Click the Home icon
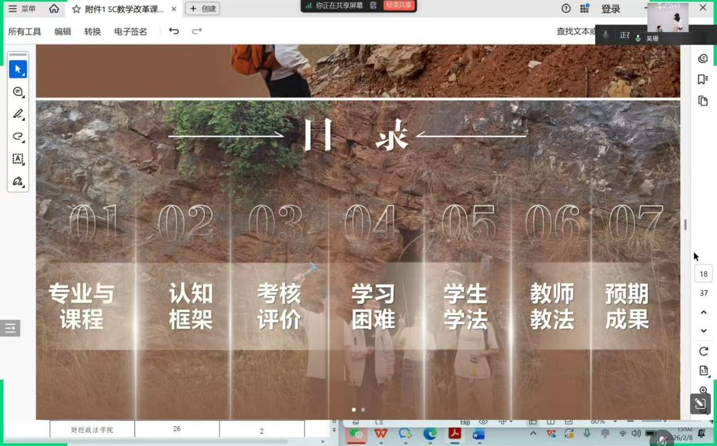This screenshot has height=446, width=717. tap(54, 8)
